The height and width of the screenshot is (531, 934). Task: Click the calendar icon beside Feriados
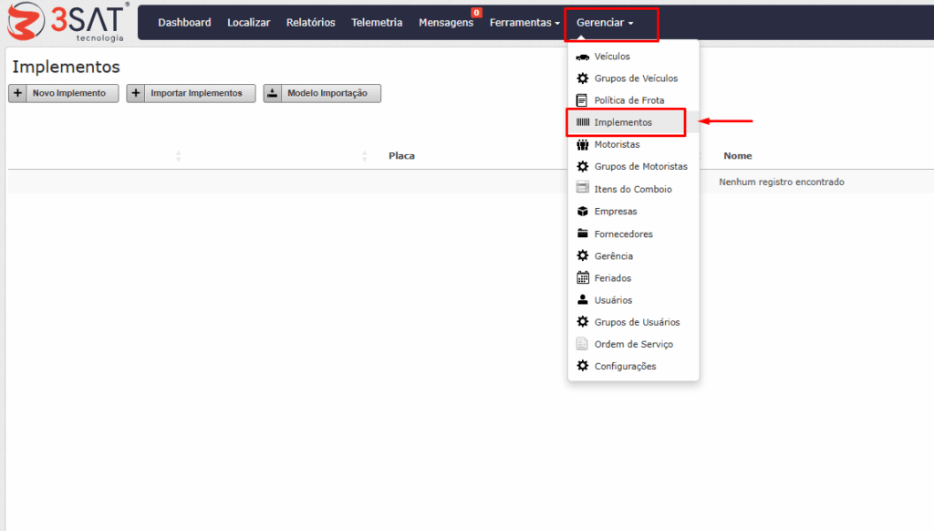tap(582, 278)
